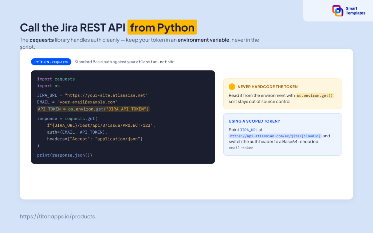Click the JIRA_URL assignment code line

[92, 95]
